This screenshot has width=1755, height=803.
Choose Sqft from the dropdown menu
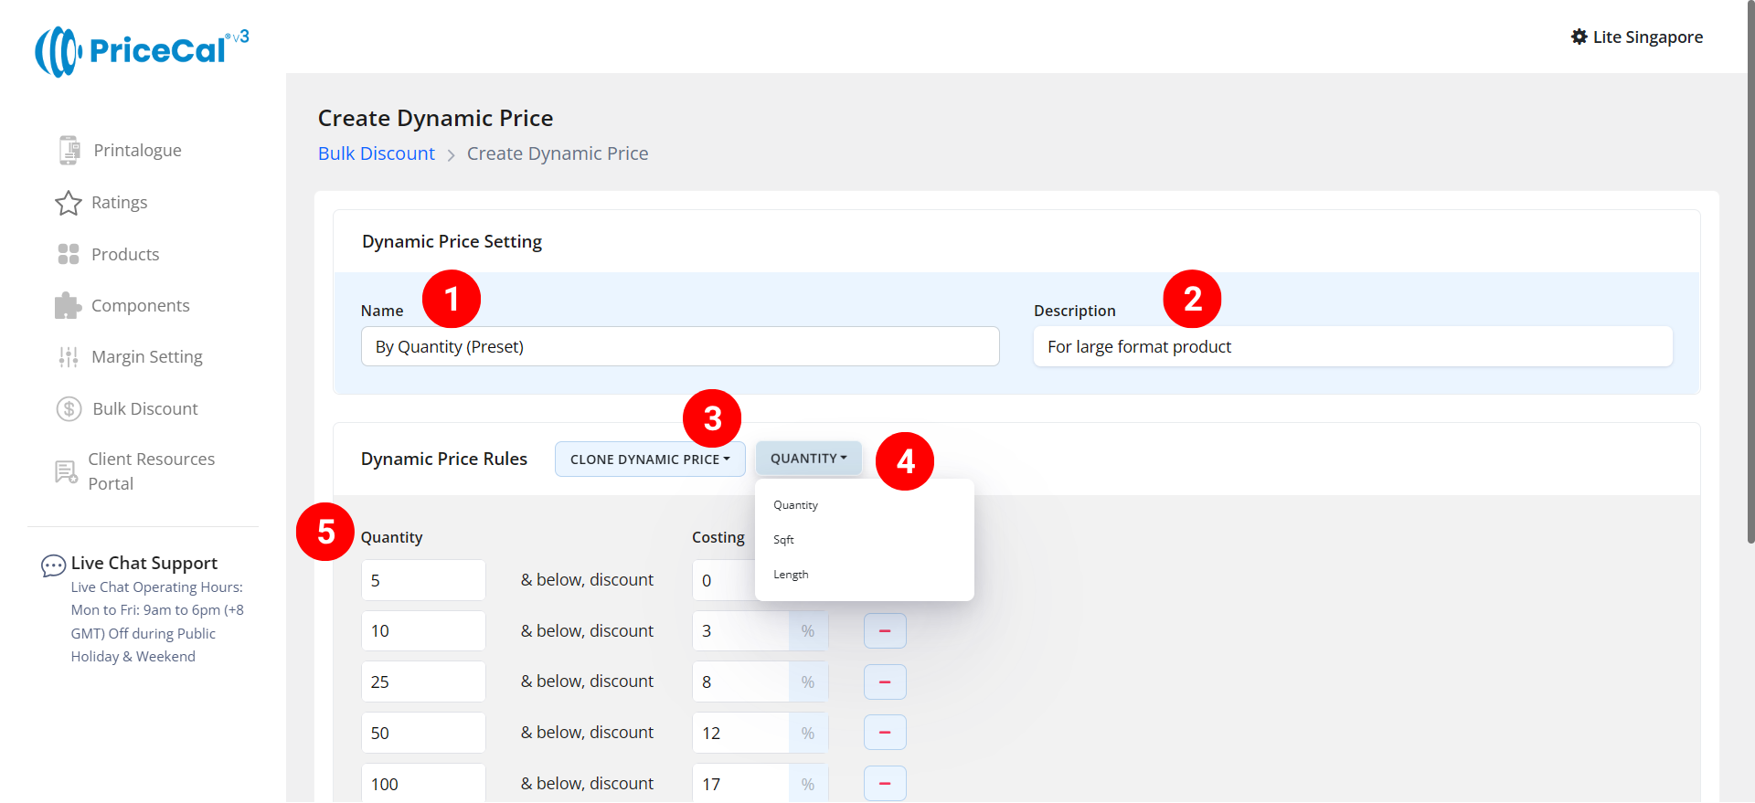point(783,540)
